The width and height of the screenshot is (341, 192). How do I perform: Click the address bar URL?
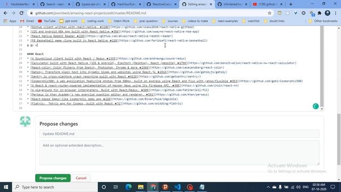pos(91,13)
